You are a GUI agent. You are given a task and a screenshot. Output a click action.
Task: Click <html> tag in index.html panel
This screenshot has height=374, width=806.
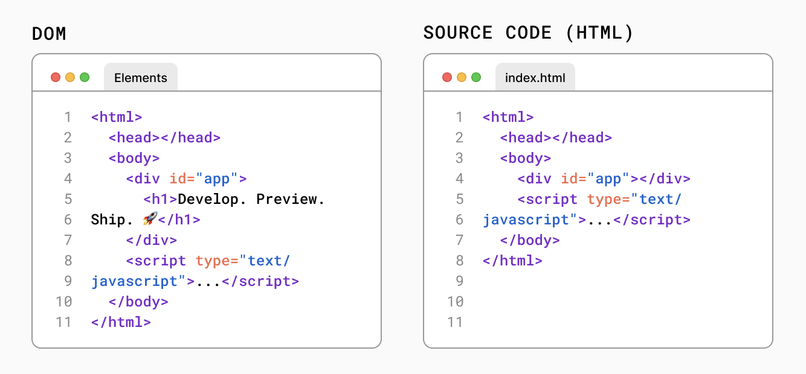[508, 117]
